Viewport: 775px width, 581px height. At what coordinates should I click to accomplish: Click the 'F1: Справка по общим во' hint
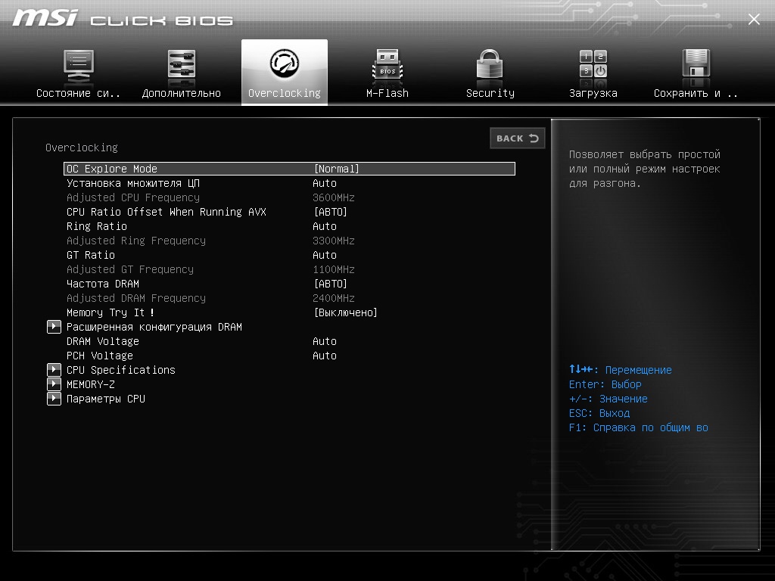tap(639, 427)
